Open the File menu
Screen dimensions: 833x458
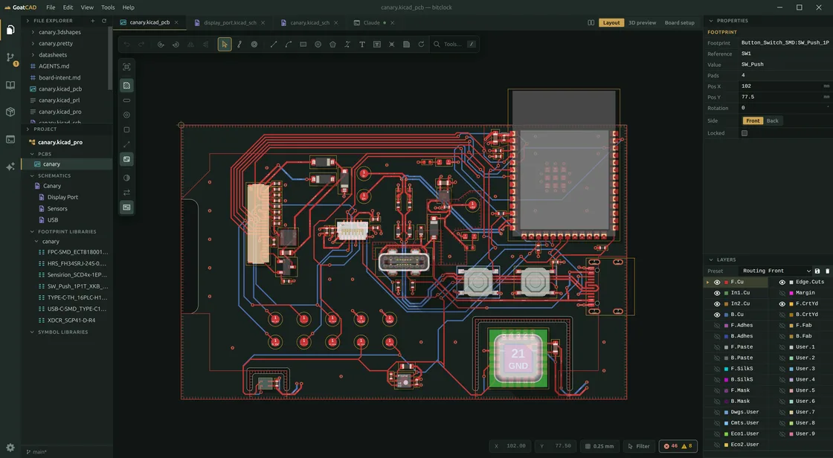51,7
